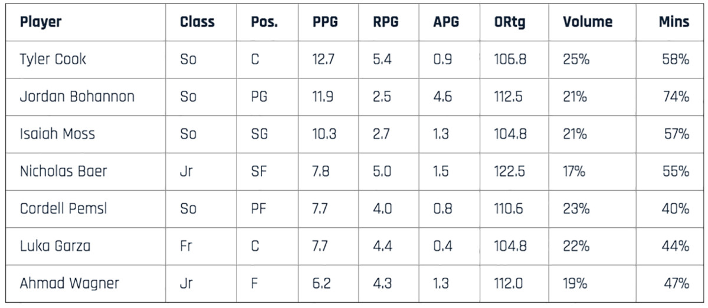The height and width of the screenshot is (308, 708).
Task: Select the APG column header
Action: click(x=446, y=22)
